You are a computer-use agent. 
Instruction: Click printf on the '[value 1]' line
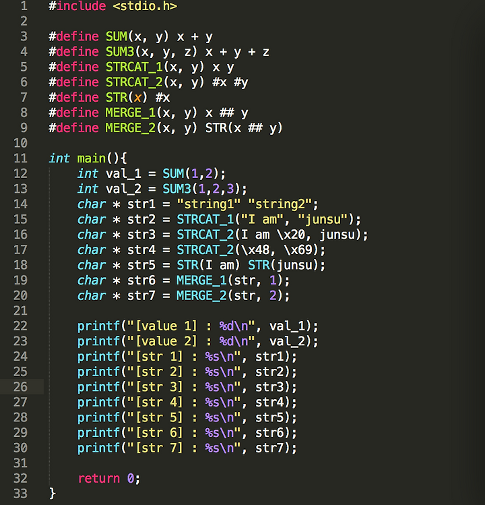[x=98, y=326]
